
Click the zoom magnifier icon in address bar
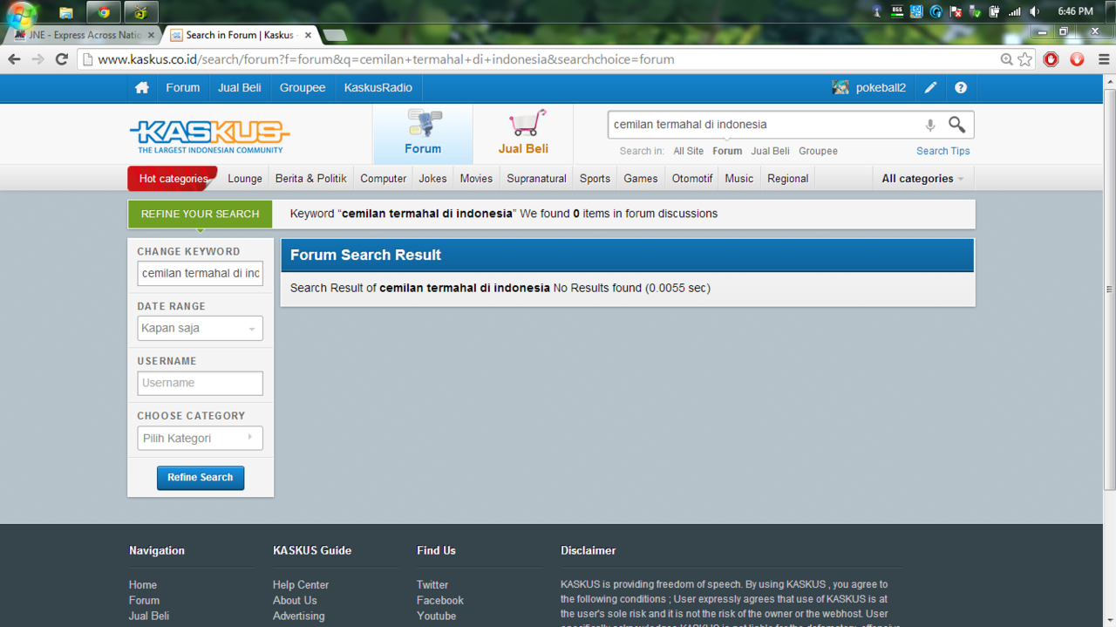coord(1006,59)
